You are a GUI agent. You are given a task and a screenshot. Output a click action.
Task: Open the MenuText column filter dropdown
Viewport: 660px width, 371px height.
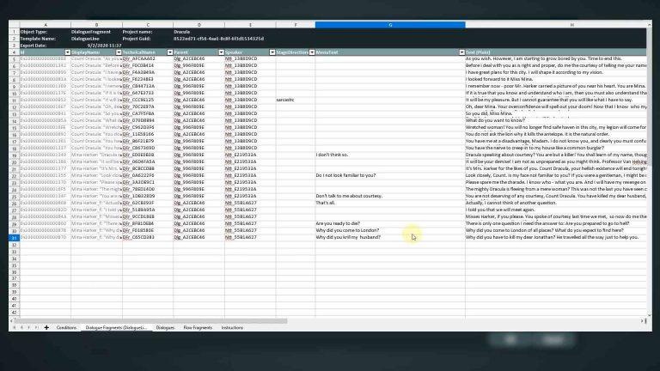(x=461, y=52)
